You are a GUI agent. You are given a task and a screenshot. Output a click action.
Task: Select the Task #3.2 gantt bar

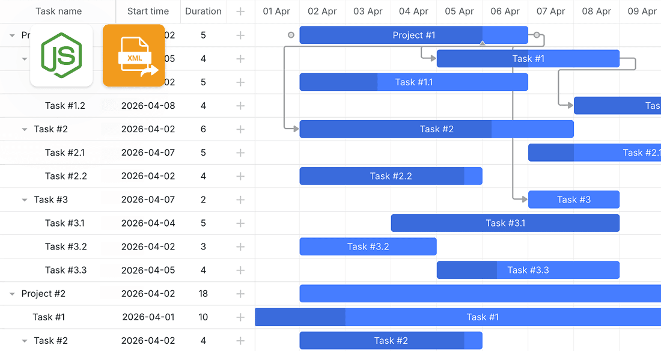(x=368, y=246)
